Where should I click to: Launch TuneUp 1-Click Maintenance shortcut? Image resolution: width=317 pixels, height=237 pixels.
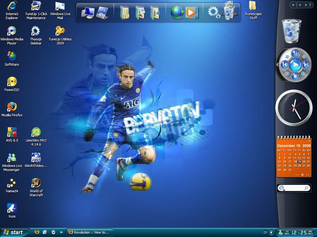36,10
